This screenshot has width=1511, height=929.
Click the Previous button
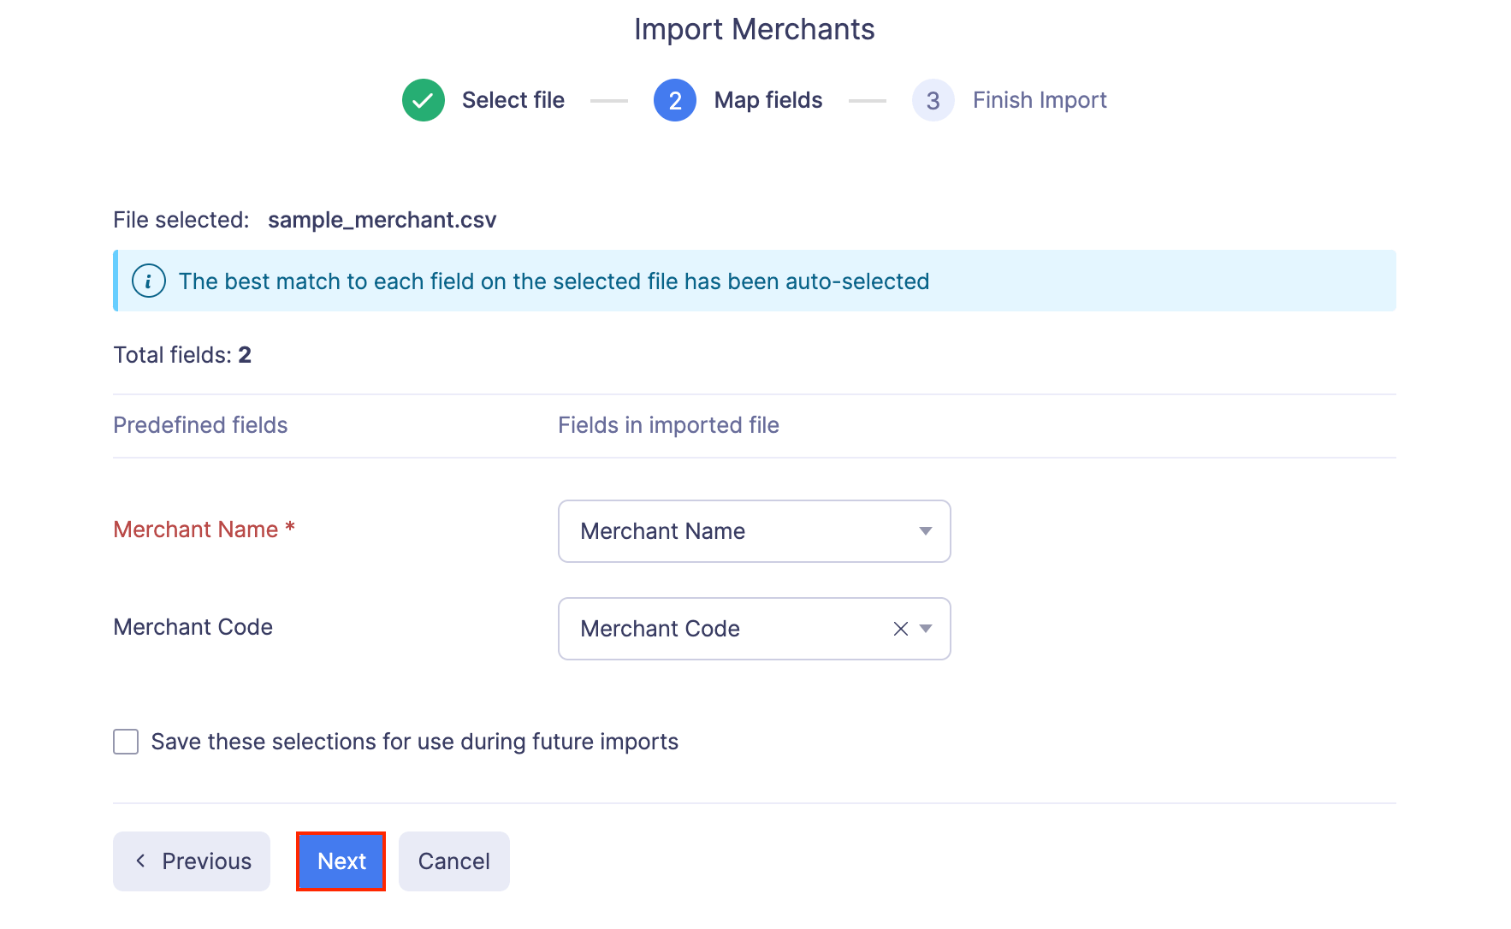click(x=191, y=861)
